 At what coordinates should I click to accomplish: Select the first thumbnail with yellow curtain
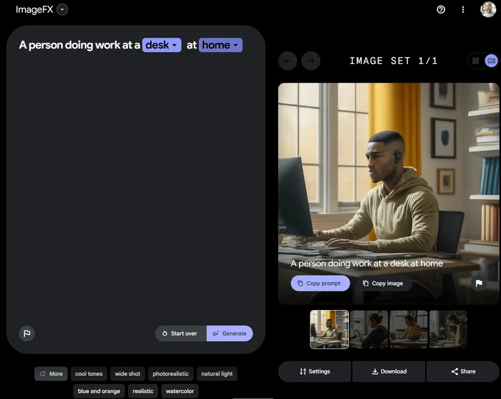pyautogui.click(x=329, y=330)
